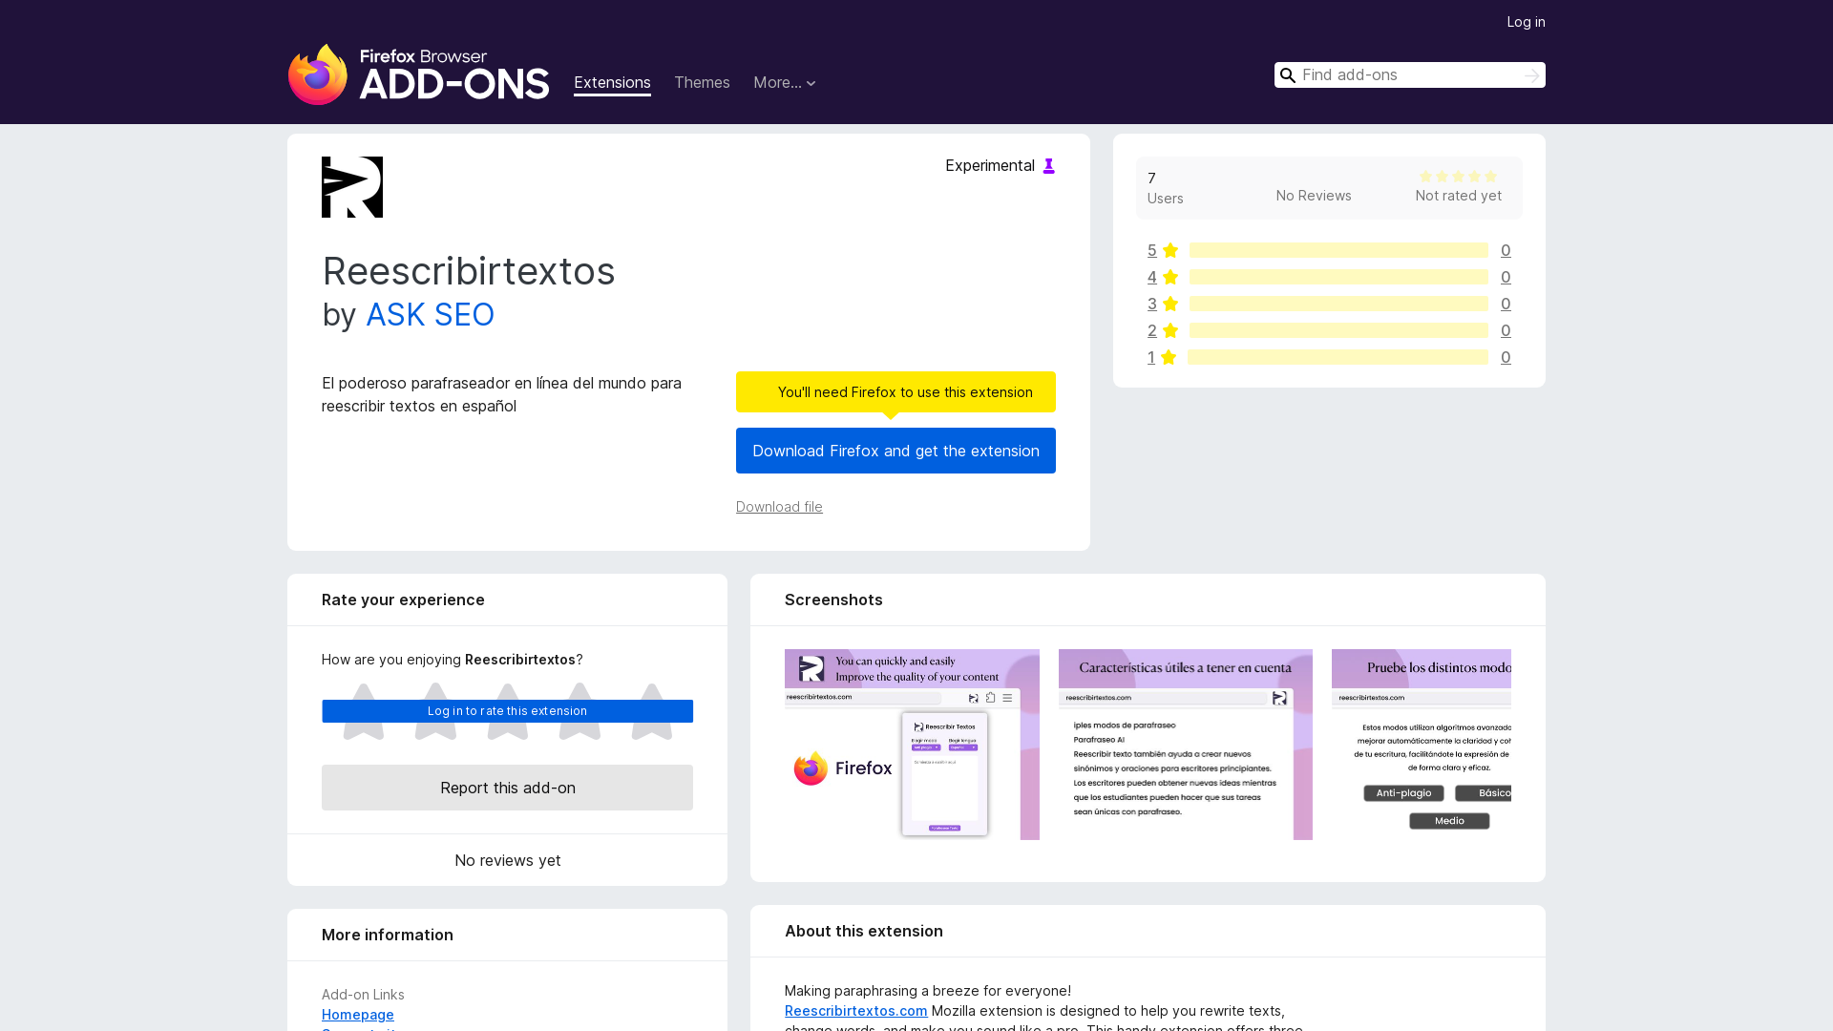Click the 3-star rating row star
1833x1031 pixels.
[x=1170, y=304]
